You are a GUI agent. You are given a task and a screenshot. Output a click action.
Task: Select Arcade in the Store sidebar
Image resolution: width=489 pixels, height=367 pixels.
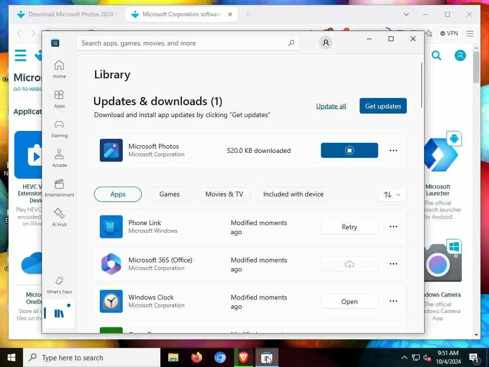coord(59,158)
